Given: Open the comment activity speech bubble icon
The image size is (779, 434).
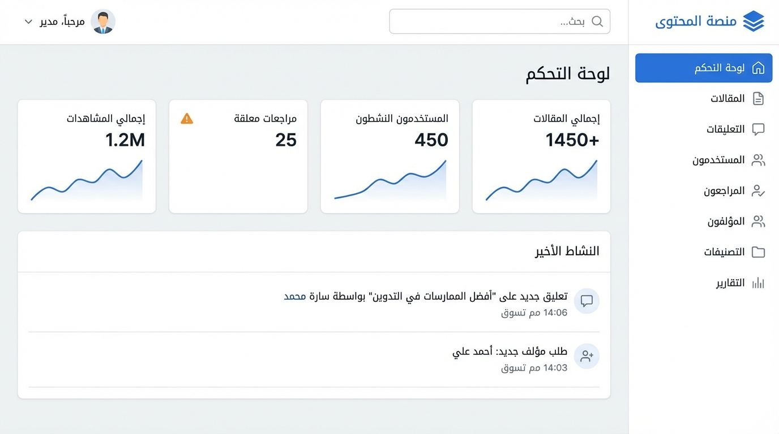Looking at the screenshot, I should tap(587, 301).
